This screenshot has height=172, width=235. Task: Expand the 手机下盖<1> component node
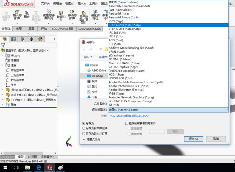pyautogui.click(x=2, y=90)
